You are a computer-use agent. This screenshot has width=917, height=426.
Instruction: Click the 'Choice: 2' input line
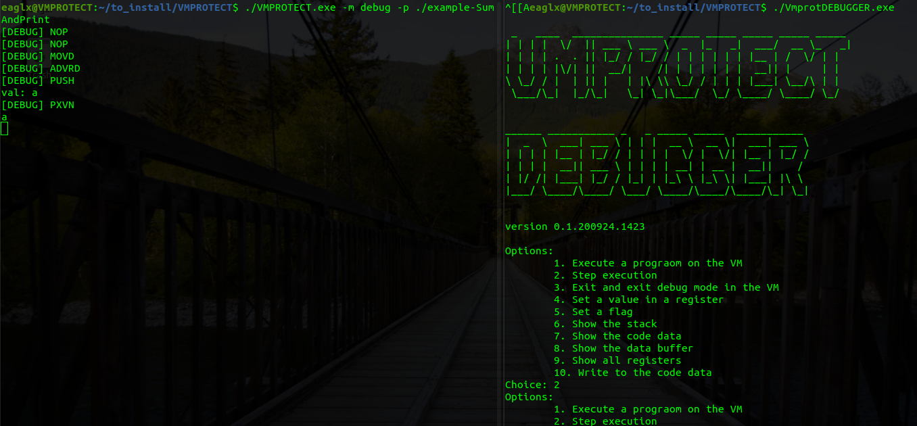point(532,385)
